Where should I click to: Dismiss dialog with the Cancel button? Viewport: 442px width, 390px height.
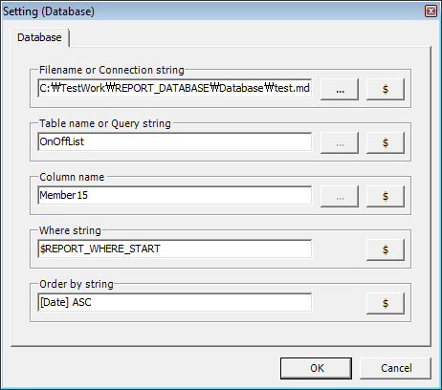click(396, 368)
